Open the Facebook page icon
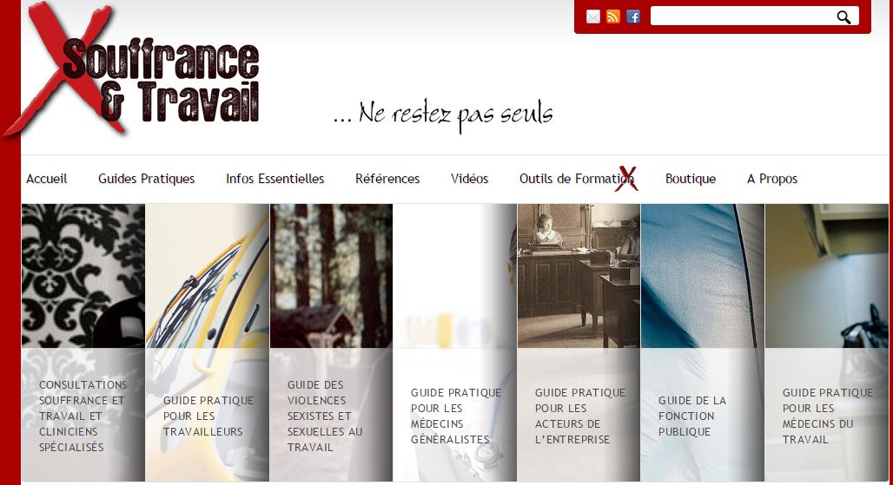The width and height of the screenshot is (893, 485). pyautogui.click(x=632, y=17)
